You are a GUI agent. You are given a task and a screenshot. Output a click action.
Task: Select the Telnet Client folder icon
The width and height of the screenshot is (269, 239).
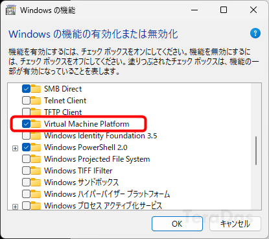[36, 101]
